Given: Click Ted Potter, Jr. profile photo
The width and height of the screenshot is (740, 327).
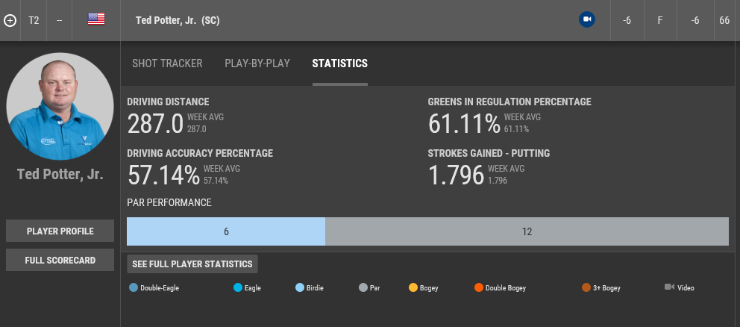Looking at the screenshot, I should coord(60,107).
